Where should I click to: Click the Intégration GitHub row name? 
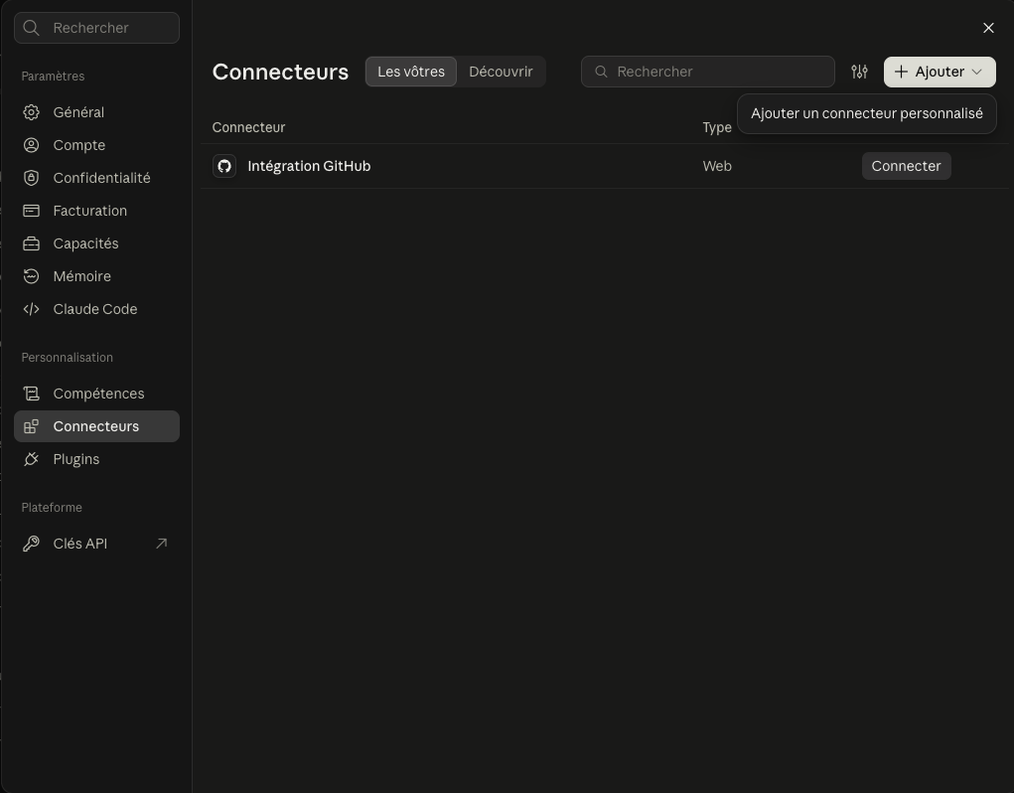pos(309,166)
